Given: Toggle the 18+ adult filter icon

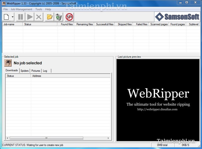Looking at the screenshot, I should click(70, 17).
